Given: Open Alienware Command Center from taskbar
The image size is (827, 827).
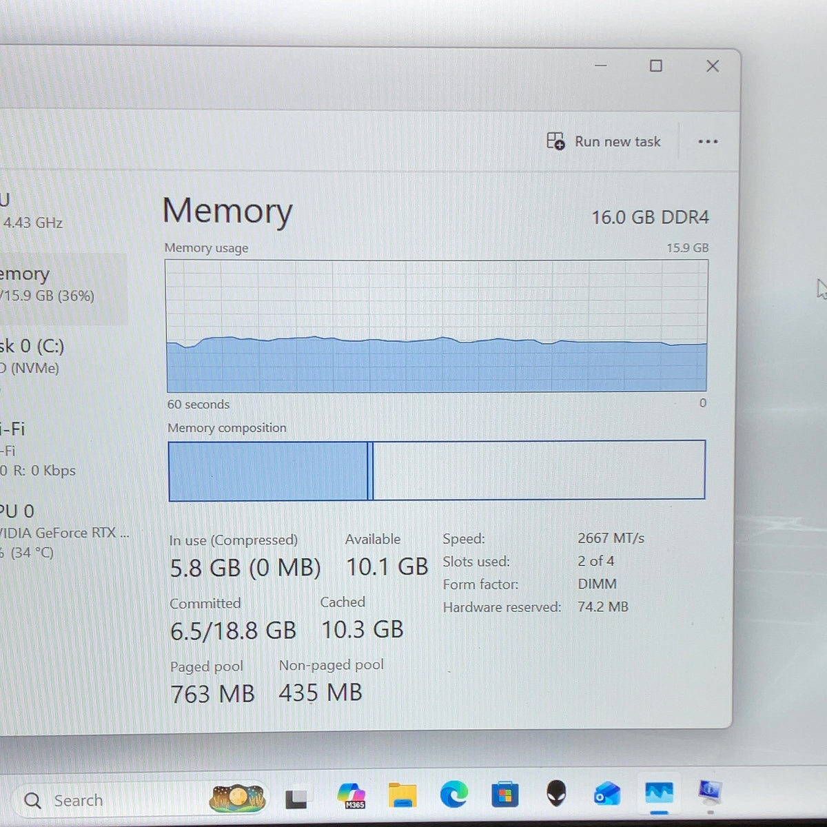Looking at the screenshot, I should point(556,793).
